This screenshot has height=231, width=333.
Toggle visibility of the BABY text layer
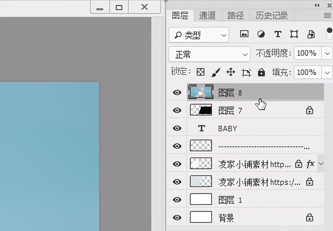176,128
